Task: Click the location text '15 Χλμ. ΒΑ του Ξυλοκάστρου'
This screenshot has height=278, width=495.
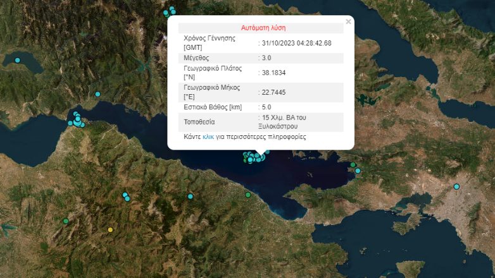Action: click(282, 122)
